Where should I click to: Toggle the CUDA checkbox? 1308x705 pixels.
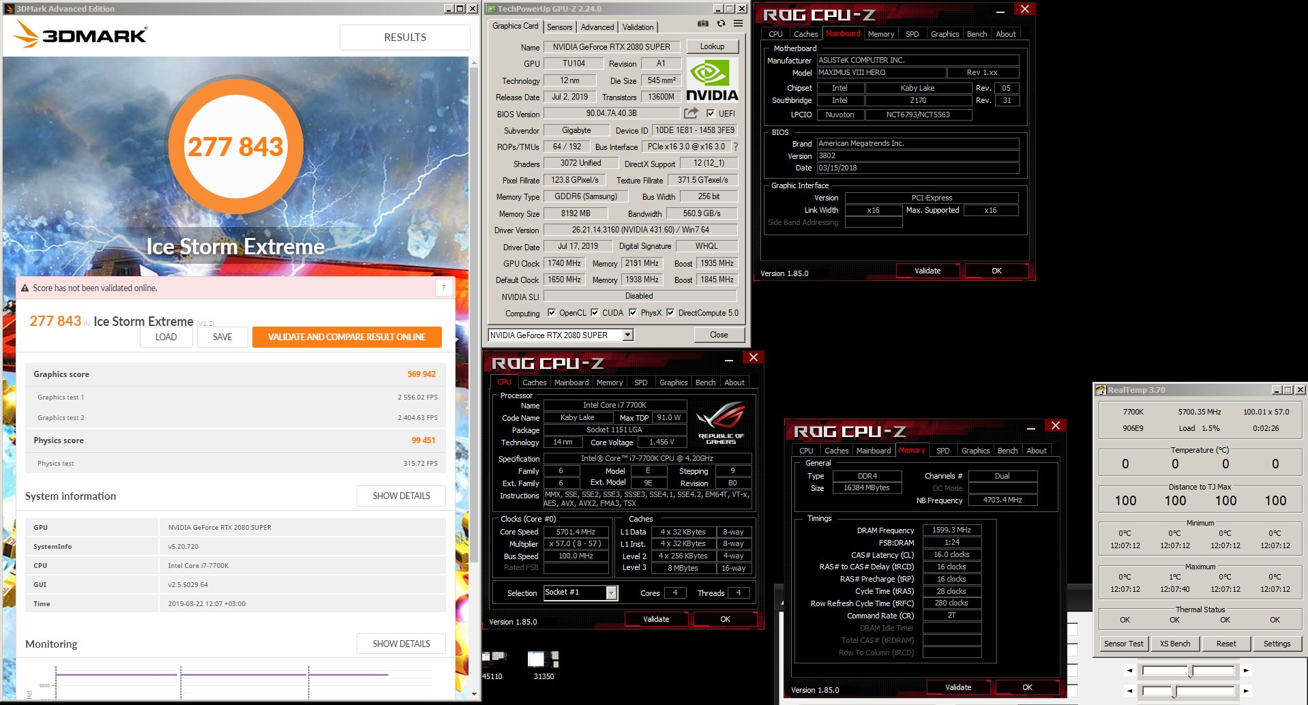coord(595,313)
